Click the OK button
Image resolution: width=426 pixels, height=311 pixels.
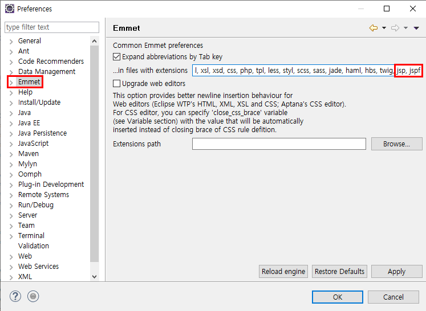point(338,297)
